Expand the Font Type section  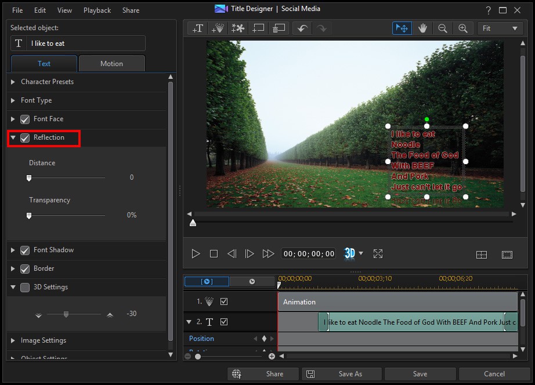pyautogui.click(x=13, y=100)
